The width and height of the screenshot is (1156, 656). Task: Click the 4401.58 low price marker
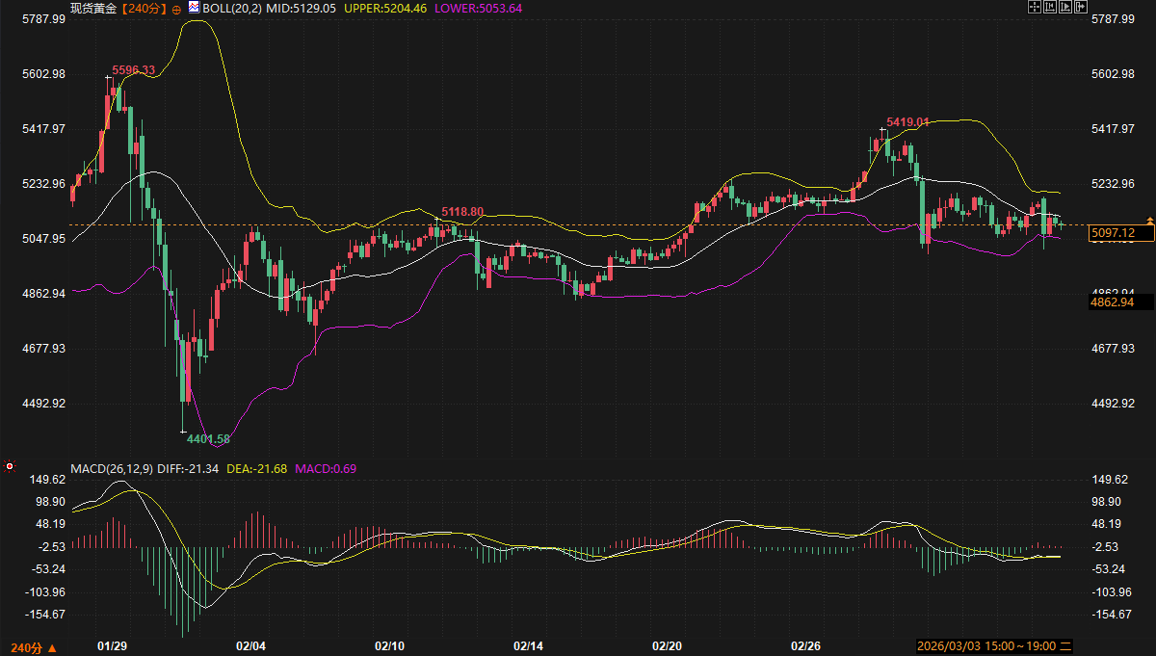208,439
